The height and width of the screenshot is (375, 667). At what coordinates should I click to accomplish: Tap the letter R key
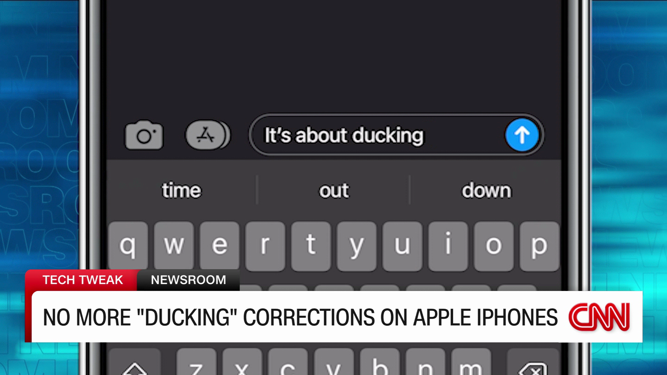[x=265, y=245]
